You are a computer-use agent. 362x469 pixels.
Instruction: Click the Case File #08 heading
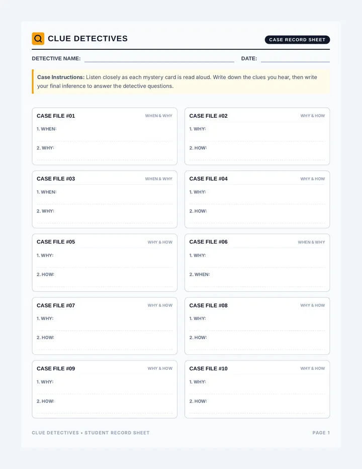tap(208, 305)
